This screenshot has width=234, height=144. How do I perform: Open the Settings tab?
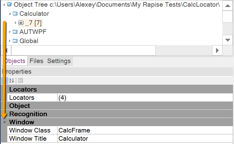(x=59, y=61)
